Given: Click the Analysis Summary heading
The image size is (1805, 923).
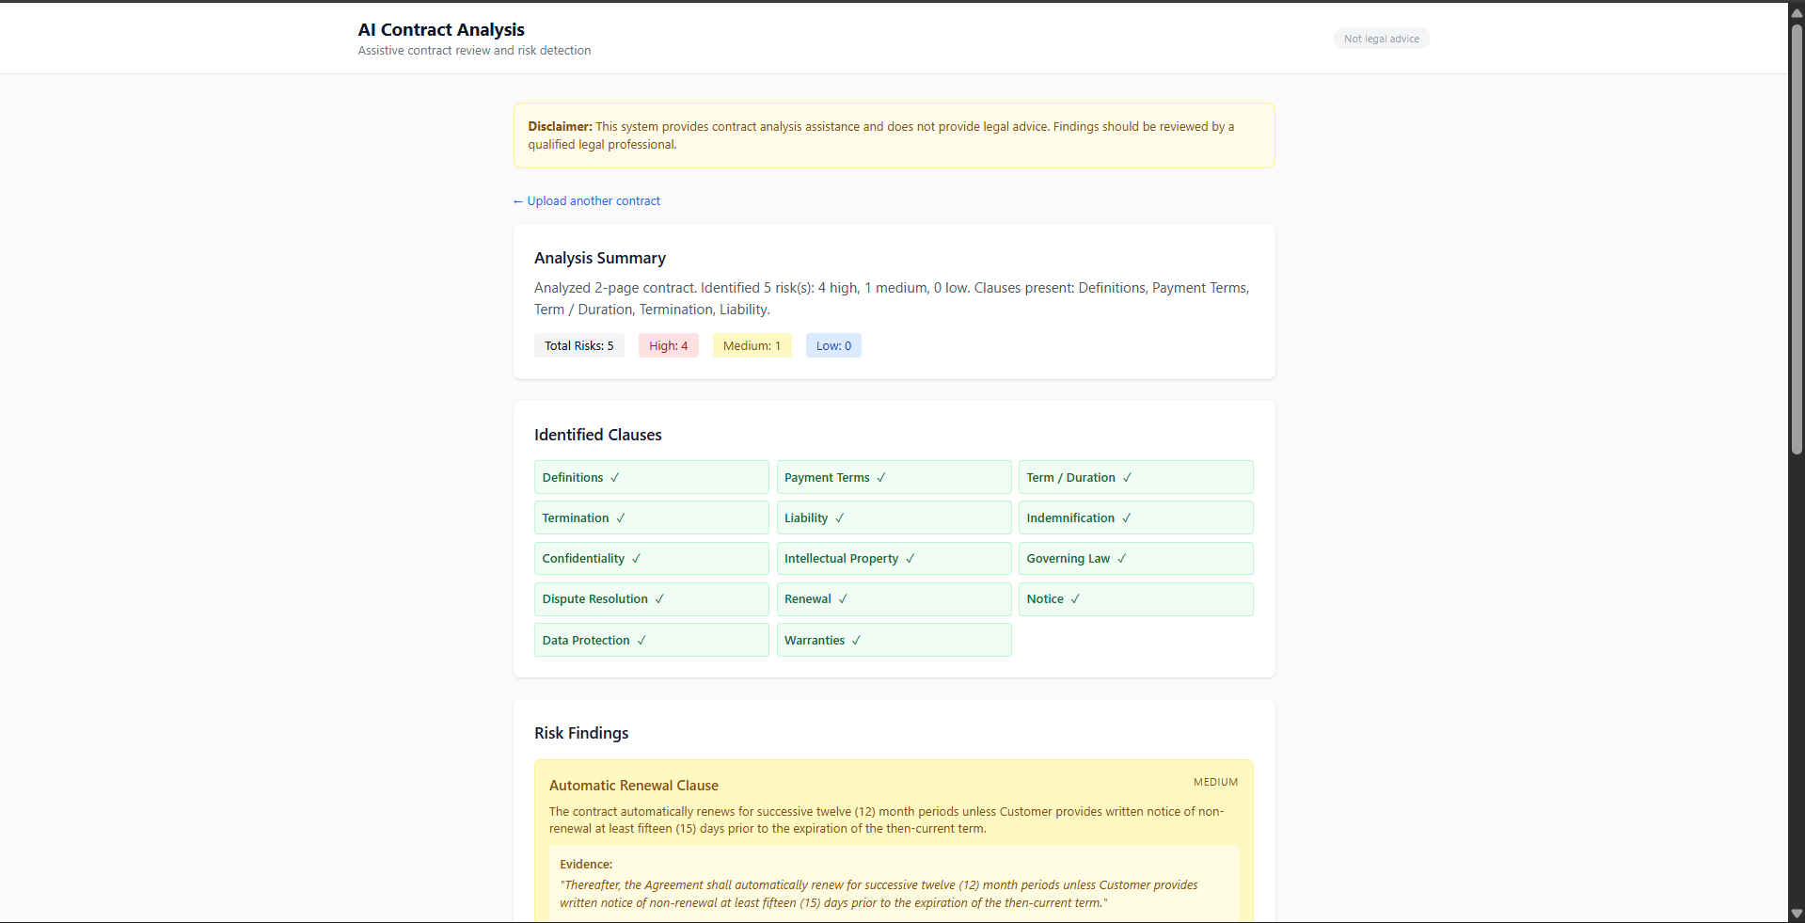Looking at the screenshot, I should coord(600,258).
